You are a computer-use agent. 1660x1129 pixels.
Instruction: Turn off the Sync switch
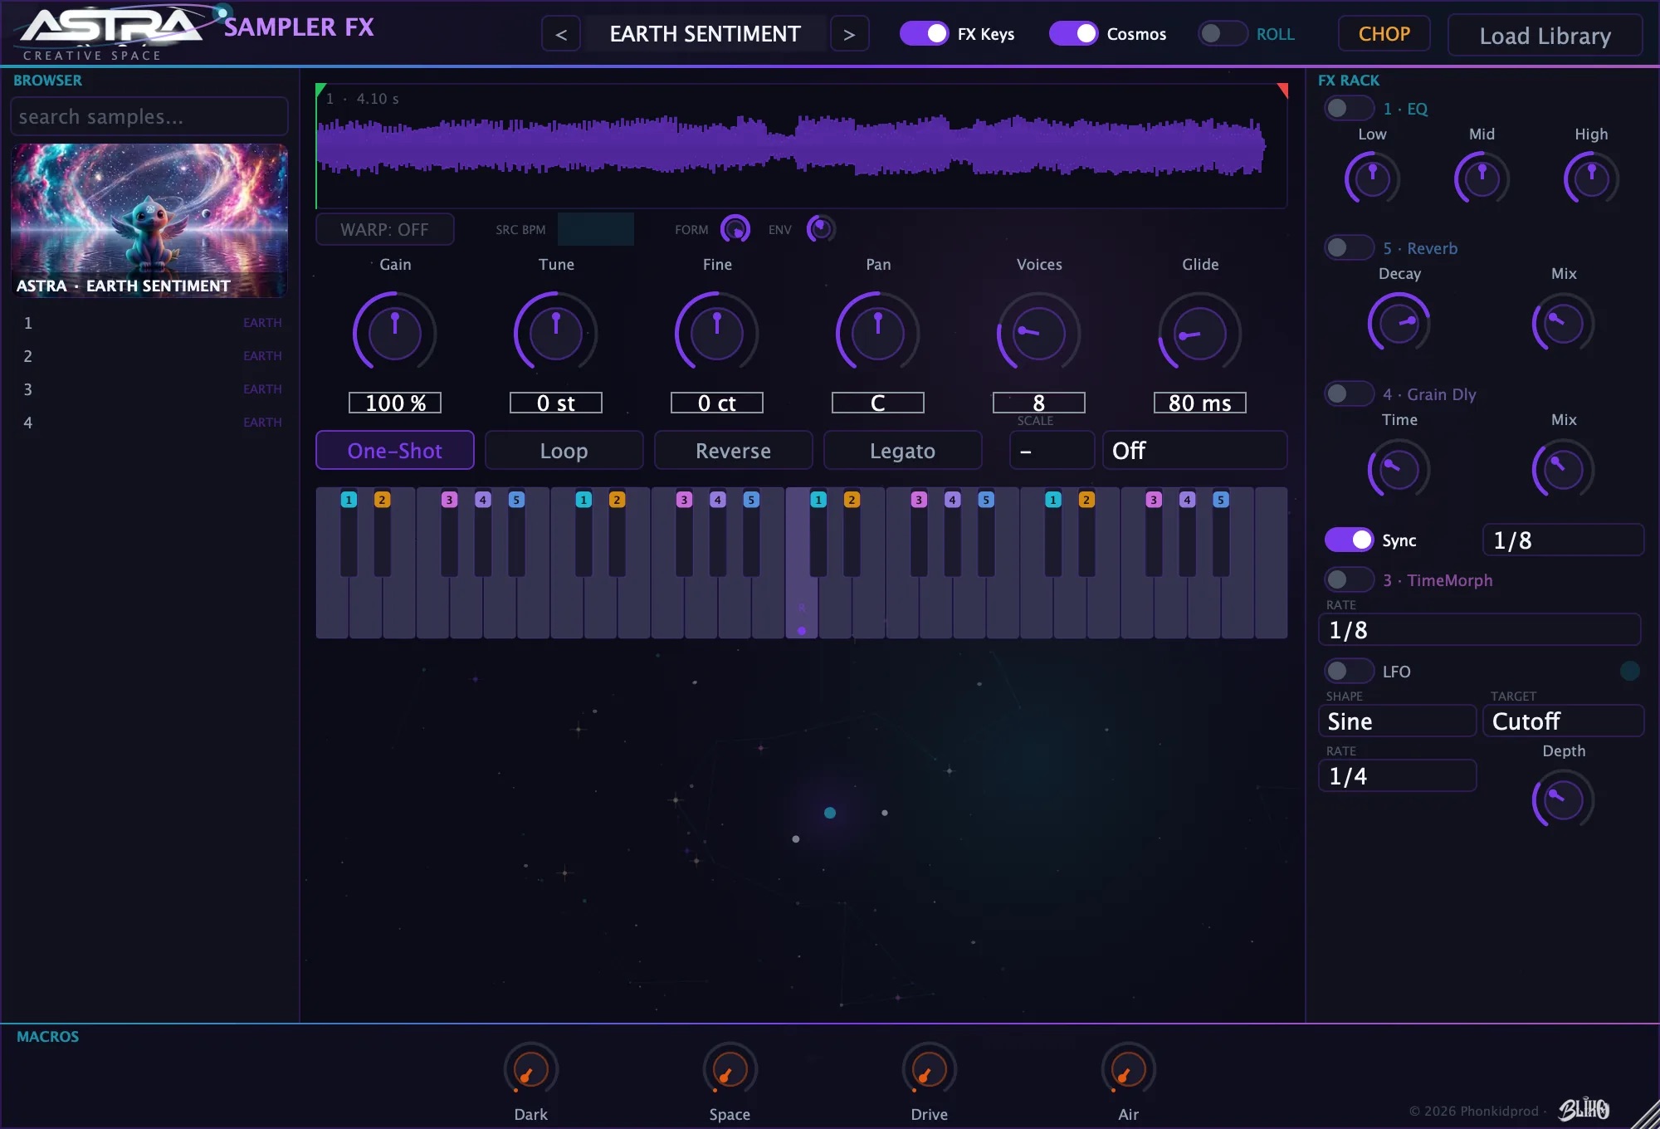coord(1349,540)
